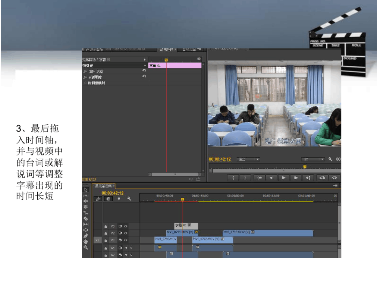Select the Slide tool
Image resolution: width=377 pixels, height=283 pixels.
click(86, 230)
